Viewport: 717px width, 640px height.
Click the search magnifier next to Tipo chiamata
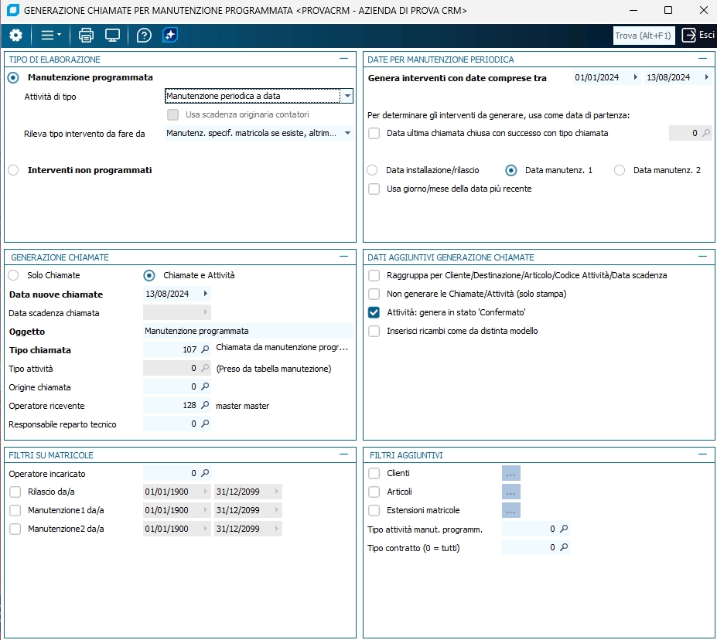click(205, 349)
